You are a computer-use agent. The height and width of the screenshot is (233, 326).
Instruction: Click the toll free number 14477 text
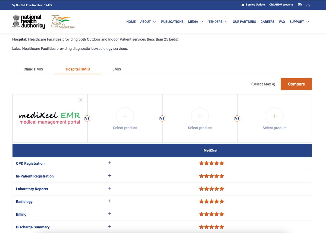(48, 5)
